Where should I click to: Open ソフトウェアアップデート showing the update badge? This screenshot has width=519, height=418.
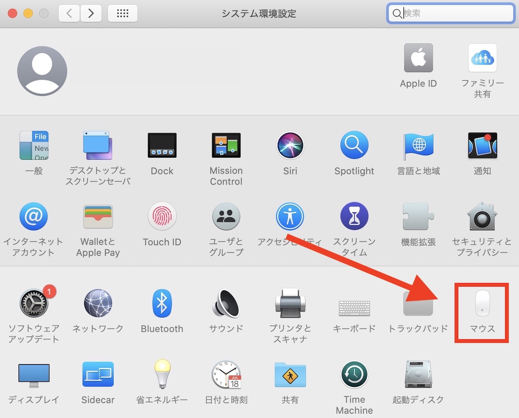tap(34, 303)
